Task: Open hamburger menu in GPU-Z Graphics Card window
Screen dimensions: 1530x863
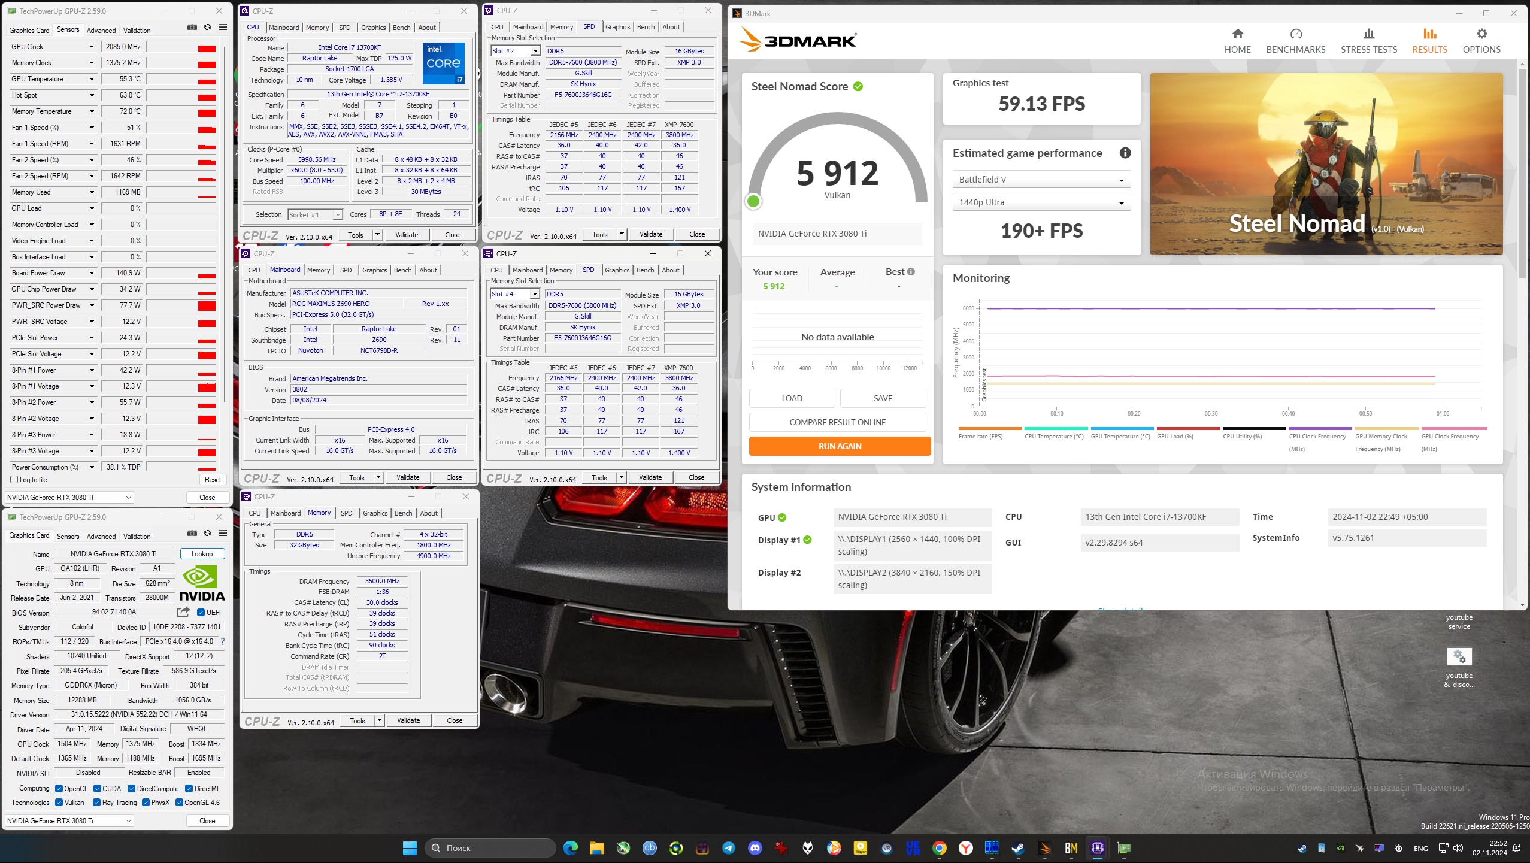Action: [223, 533]
